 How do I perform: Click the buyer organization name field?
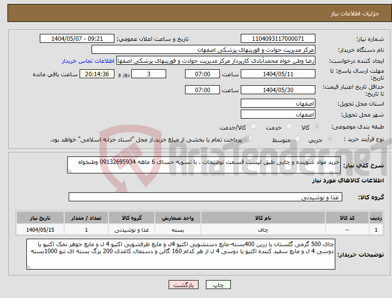tap(203, 50)
